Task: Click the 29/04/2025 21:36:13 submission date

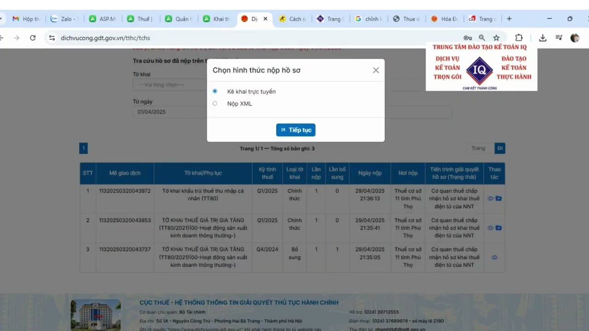Action: (x=370, y=194)
